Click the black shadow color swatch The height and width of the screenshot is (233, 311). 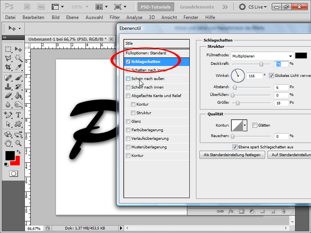301,56
